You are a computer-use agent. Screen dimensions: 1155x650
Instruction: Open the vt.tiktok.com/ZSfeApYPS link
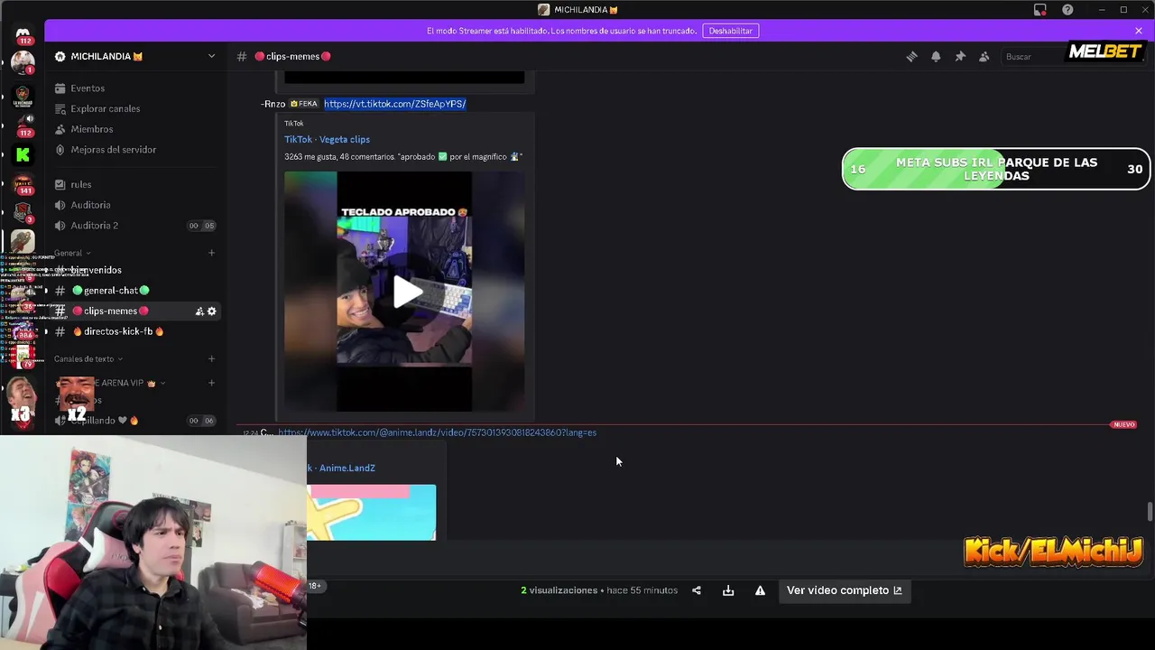pyautogui.click(x=394, y=104)
